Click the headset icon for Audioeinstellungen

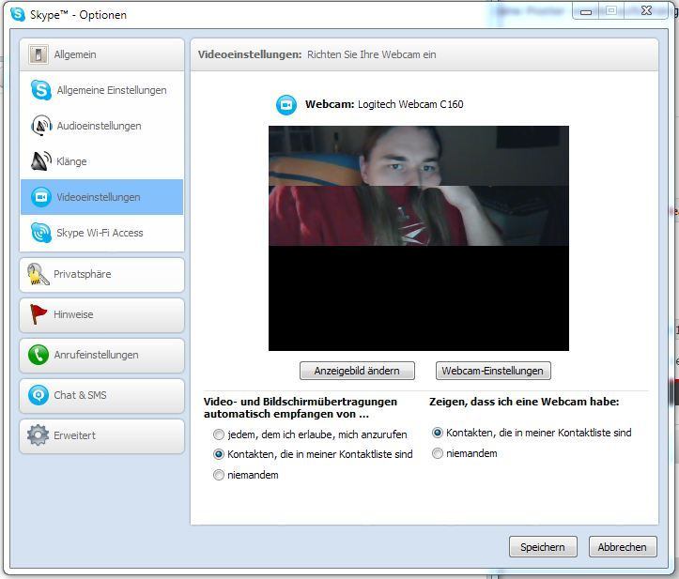coord(41,126)
